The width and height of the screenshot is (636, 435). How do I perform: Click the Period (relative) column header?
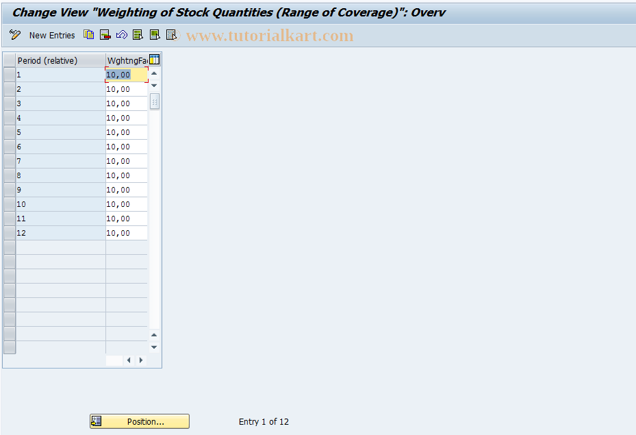pos(60,60)
